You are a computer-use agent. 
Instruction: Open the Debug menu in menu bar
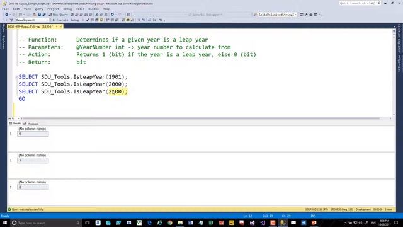pyautogui.click(x=67, y=9)
